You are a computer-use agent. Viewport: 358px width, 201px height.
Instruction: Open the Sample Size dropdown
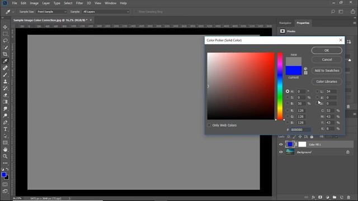(51, 12)
